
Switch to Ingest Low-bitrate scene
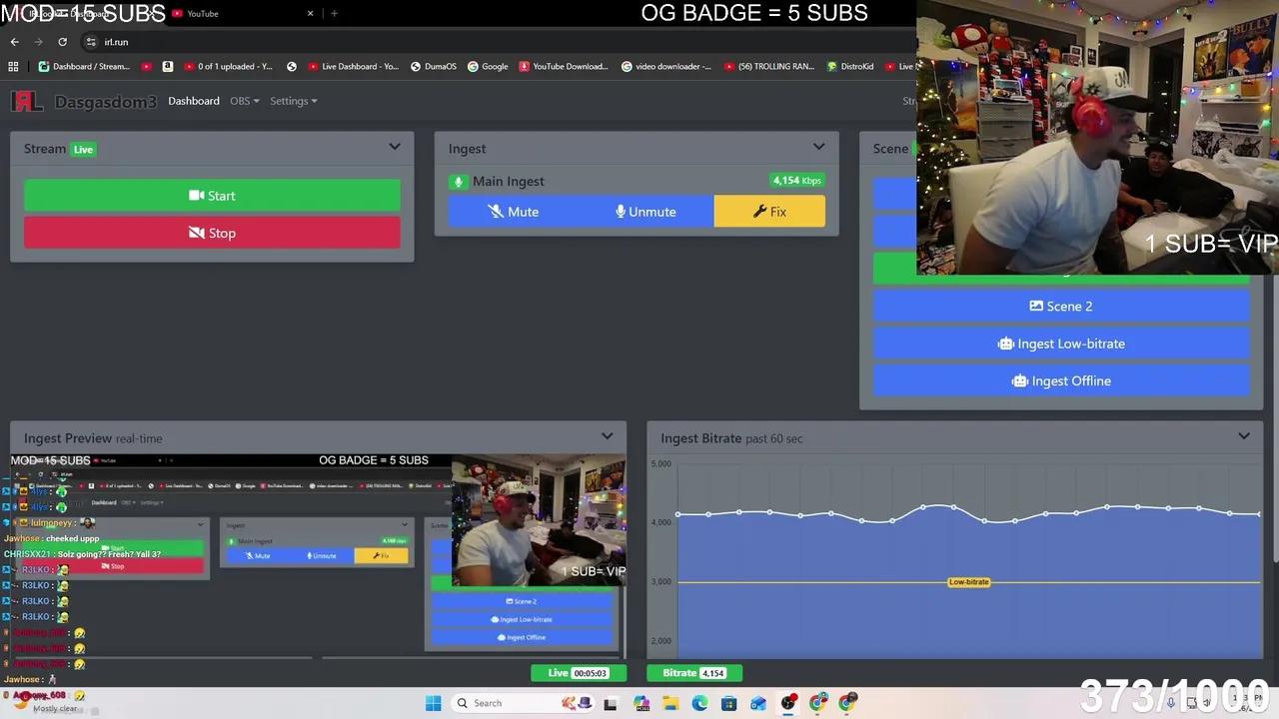click(x=1061, y=344)
